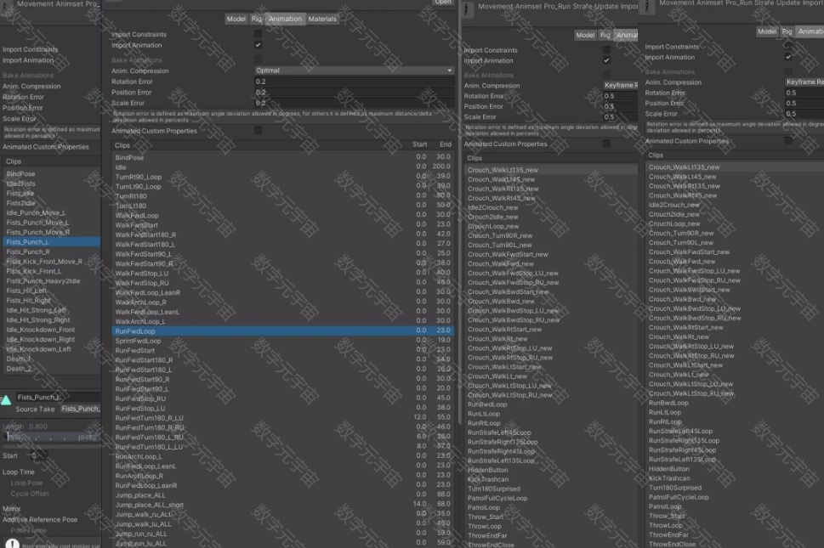Select the highlighted Animation tab beside Materials
This screenshot has width=824, height=548.
(x=285, y=19)
